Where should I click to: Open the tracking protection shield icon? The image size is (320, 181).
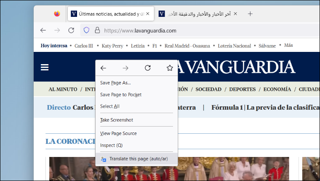pyautogui.click(x=87, y=30)
